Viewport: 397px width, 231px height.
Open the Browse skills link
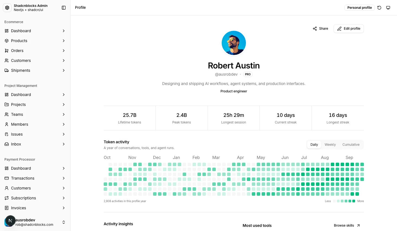click(347, 226)
